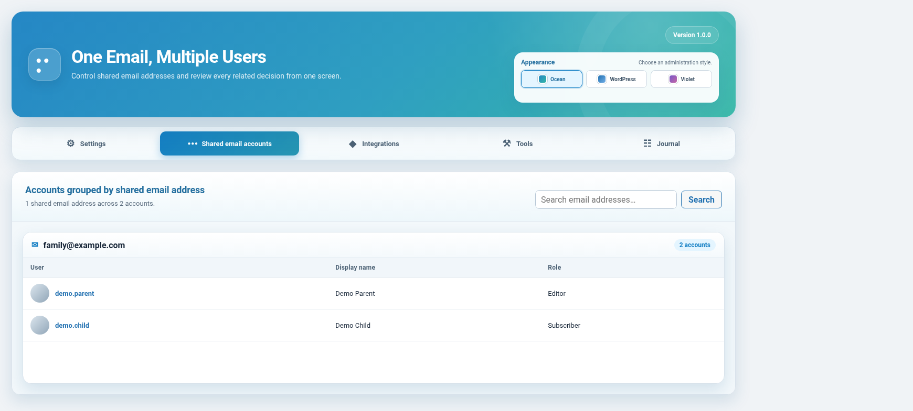Click the plugin logo icon in header

pos(45,64)
